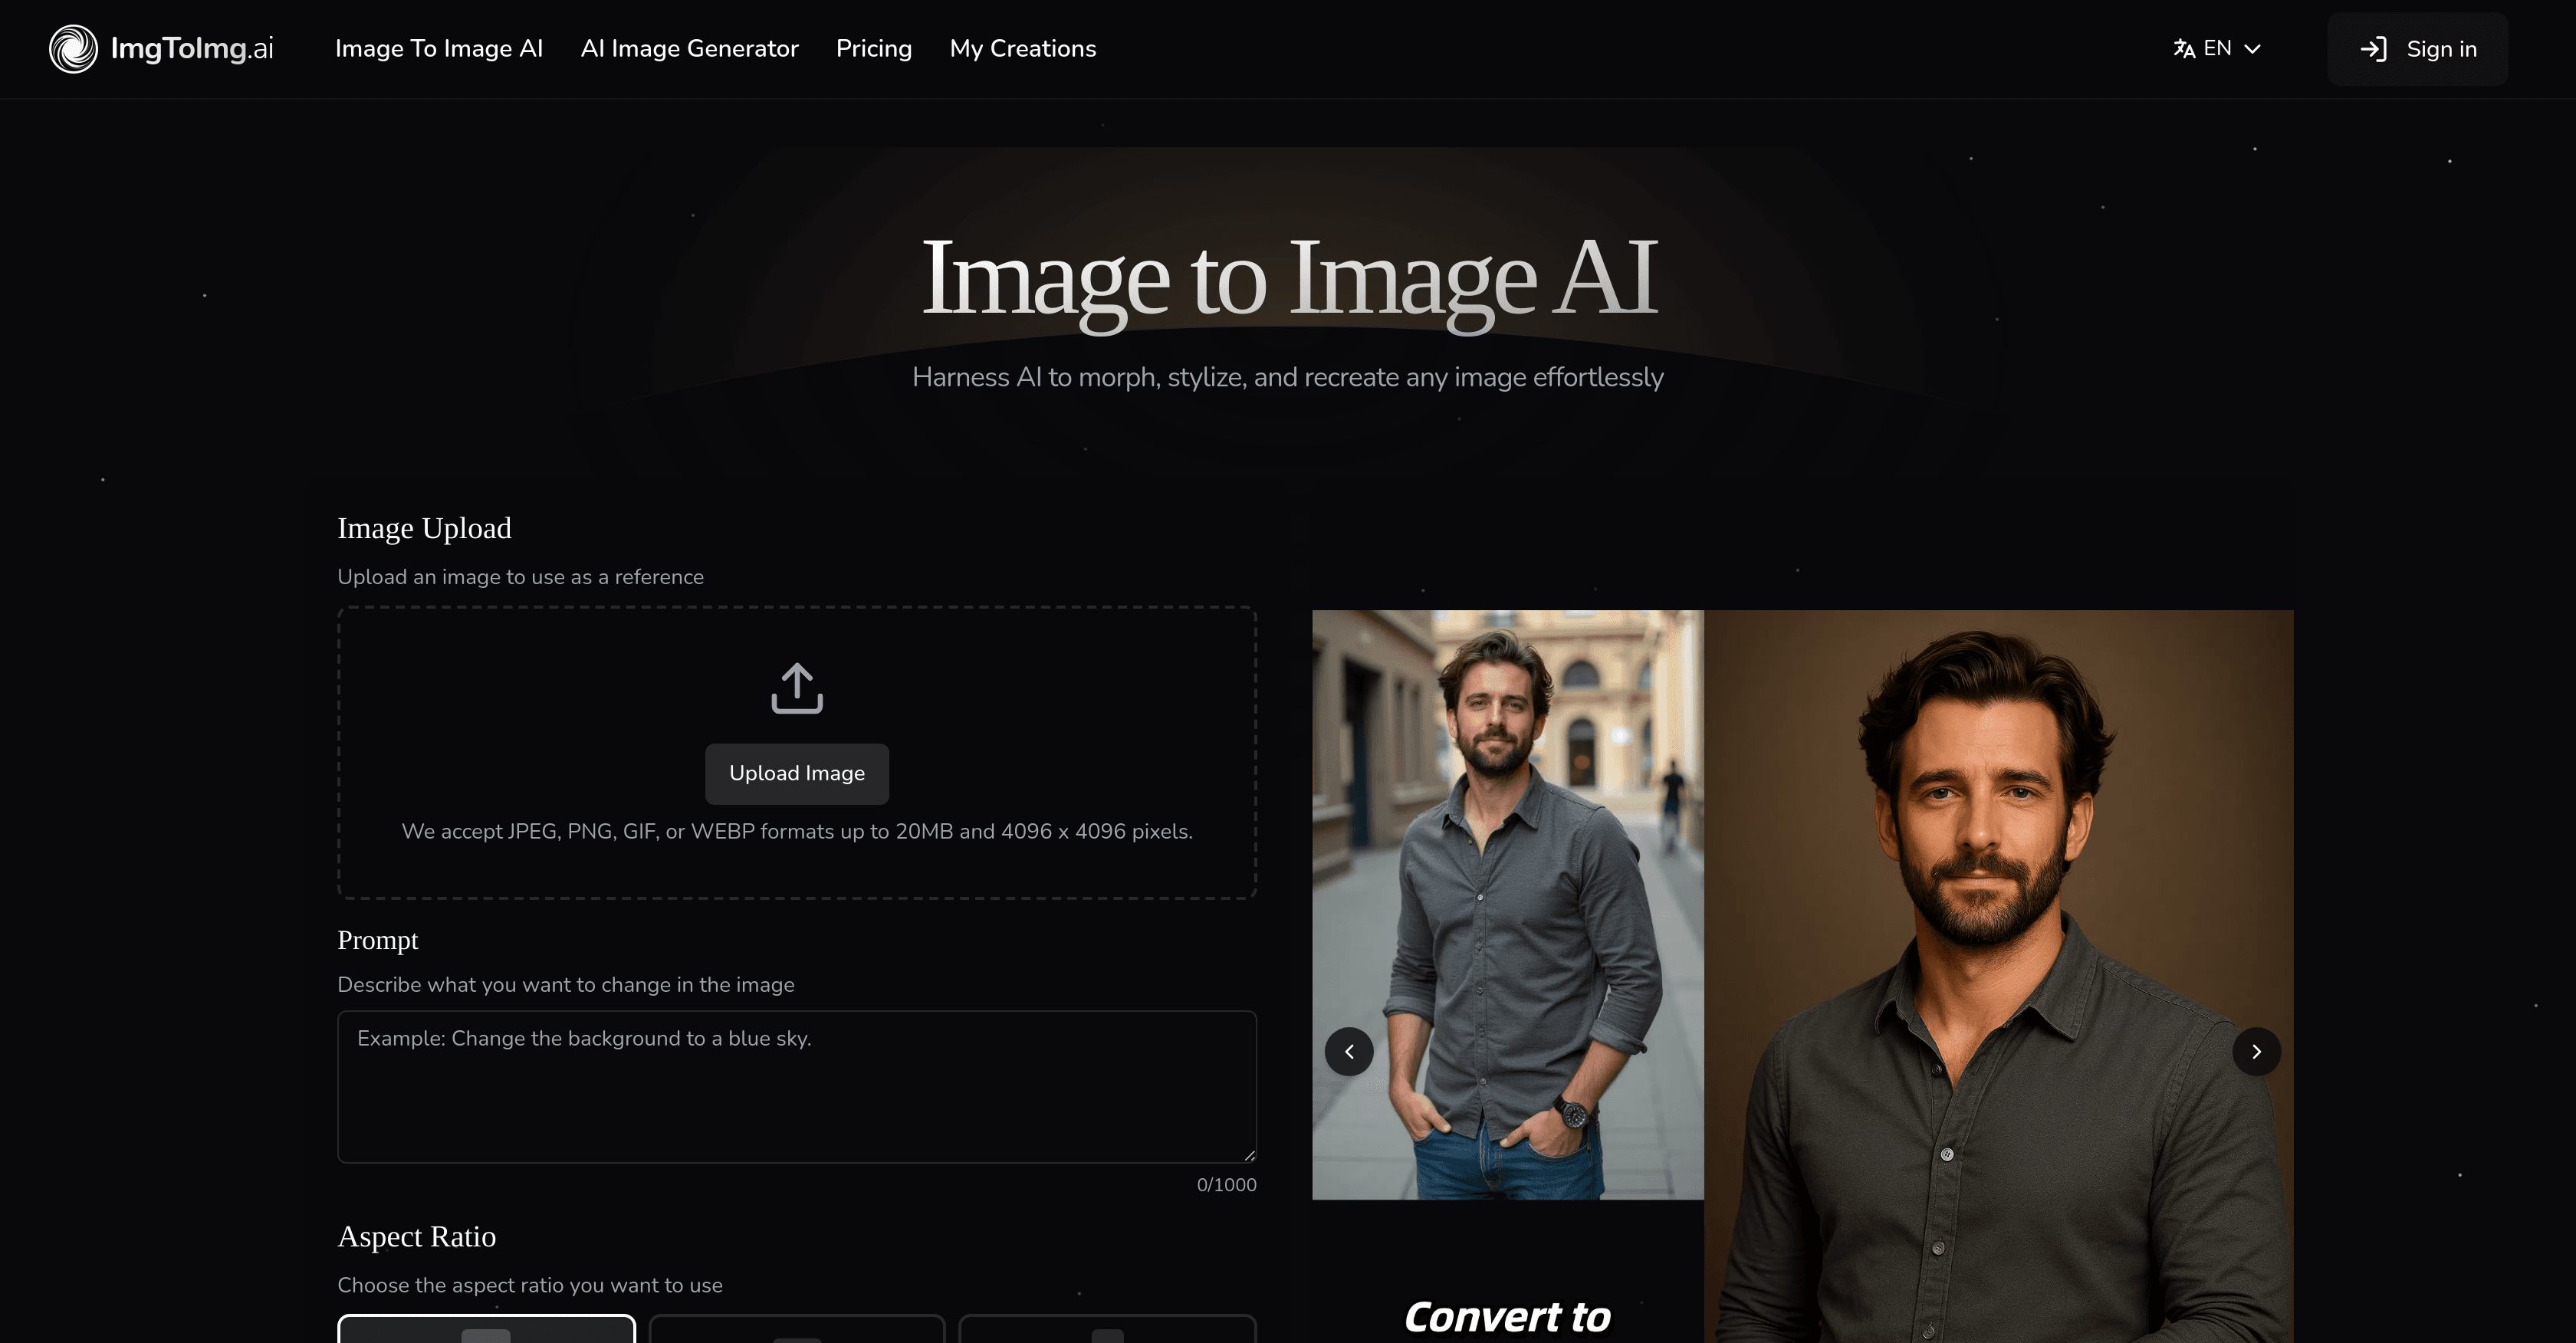Click the upload arrow icon in the upload zone
Screen dimensions: 2576x1343
point(796,688)
